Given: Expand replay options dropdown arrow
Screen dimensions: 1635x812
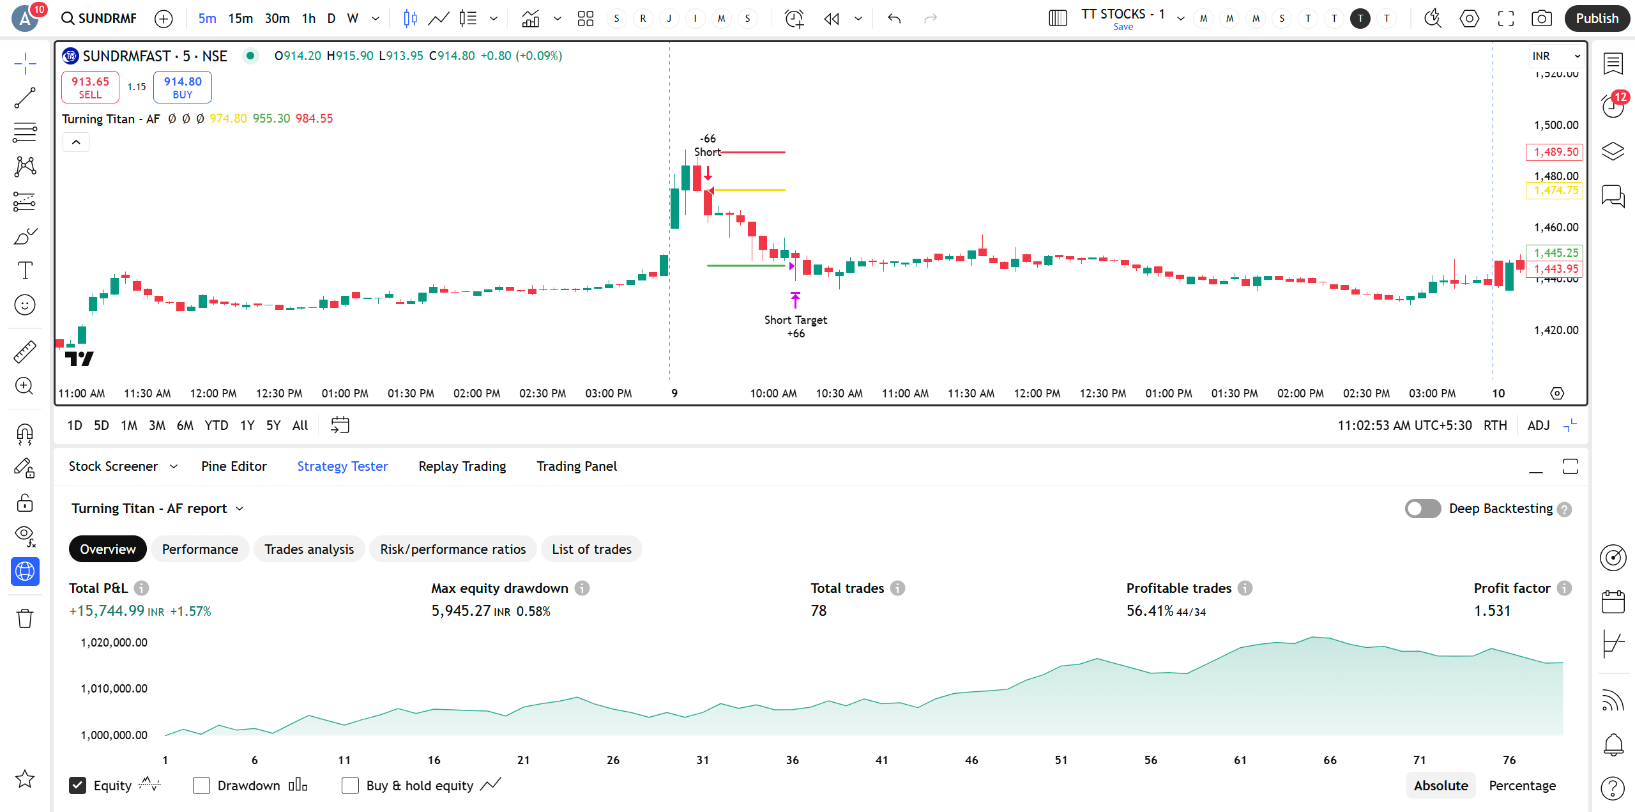Looking at the screenshot, I should tap(858, 19).
